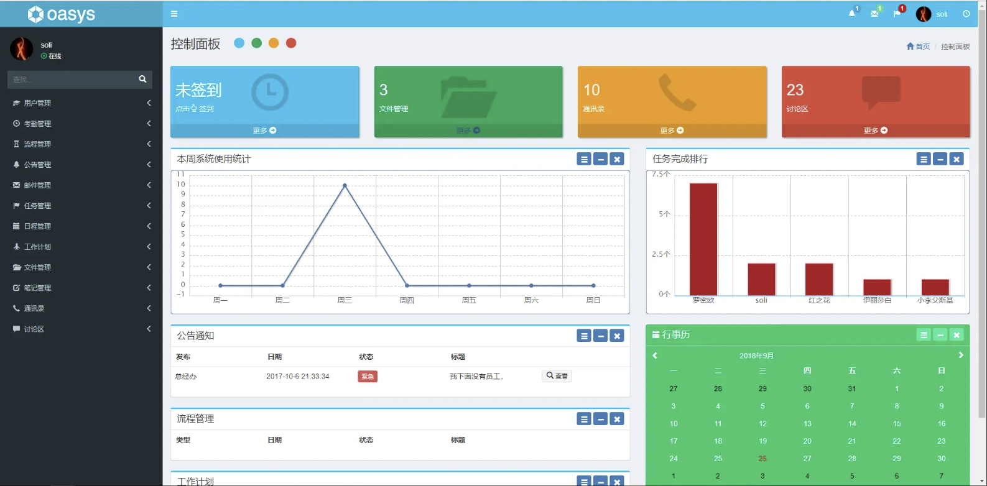Image resolution: width=987 pixels, height=486 pixels.
Task: Click the 周三 peak point on line chart
Action: 345,185
